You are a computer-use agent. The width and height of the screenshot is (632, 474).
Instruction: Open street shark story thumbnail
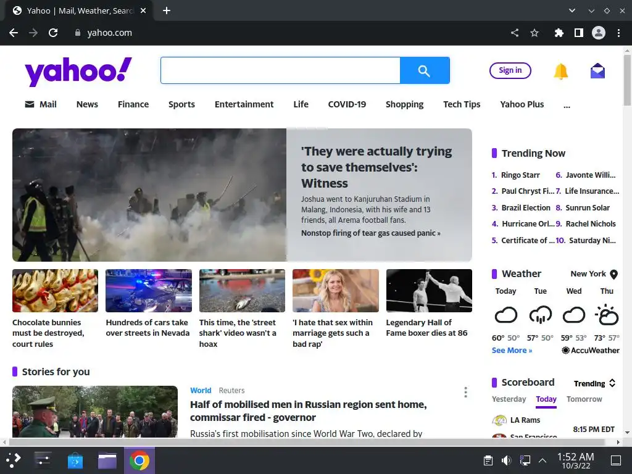(x=242, y=291)
